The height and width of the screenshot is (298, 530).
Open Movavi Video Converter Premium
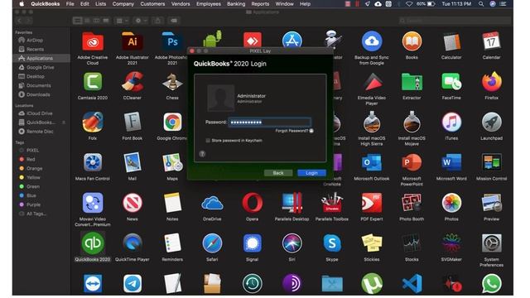coord(93,203)
